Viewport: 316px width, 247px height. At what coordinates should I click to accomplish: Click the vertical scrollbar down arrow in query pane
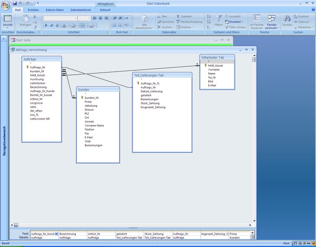tap(254, 221)
